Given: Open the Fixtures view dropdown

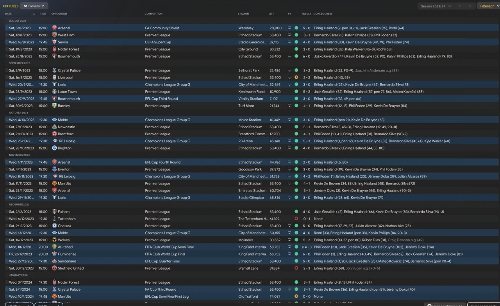Looking at the screenshot, I should coord(34,6).
